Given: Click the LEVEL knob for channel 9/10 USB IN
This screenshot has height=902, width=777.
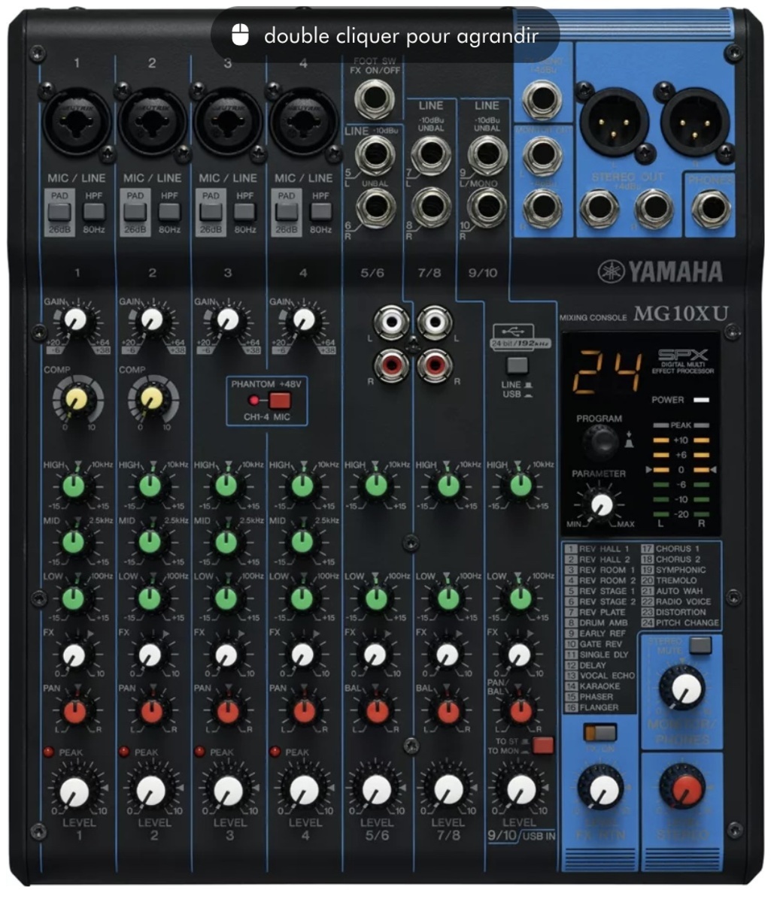Looking at the screenshot, I should [521, 789].
